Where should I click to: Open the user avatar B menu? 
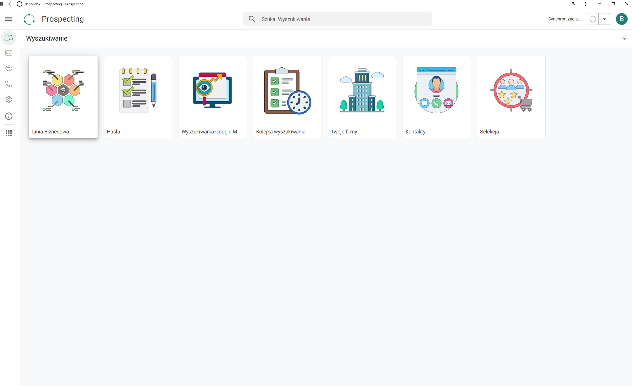[622, 19]
